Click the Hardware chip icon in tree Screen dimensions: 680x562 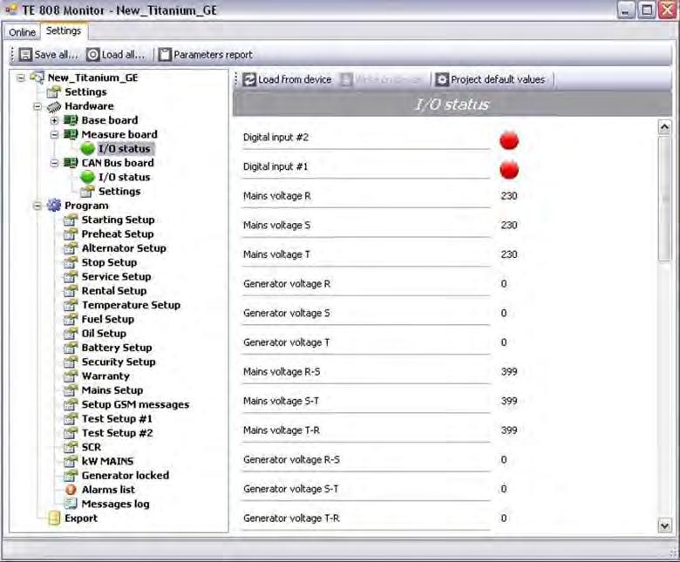(54, 106)
